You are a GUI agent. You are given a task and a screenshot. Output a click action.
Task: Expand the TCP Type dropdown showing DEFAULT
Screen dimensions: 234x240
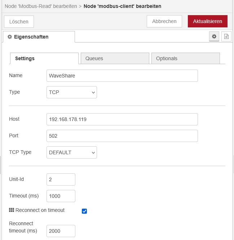pyautogui.click(x=72, y=152)
